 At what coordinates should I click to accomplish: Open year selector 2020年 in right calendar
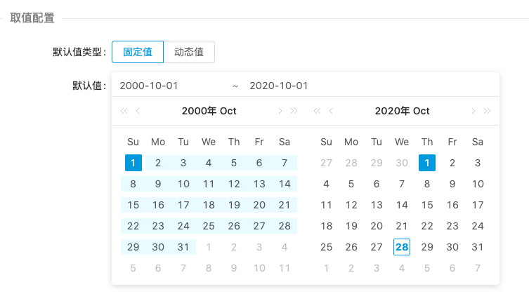click(392, 111)
